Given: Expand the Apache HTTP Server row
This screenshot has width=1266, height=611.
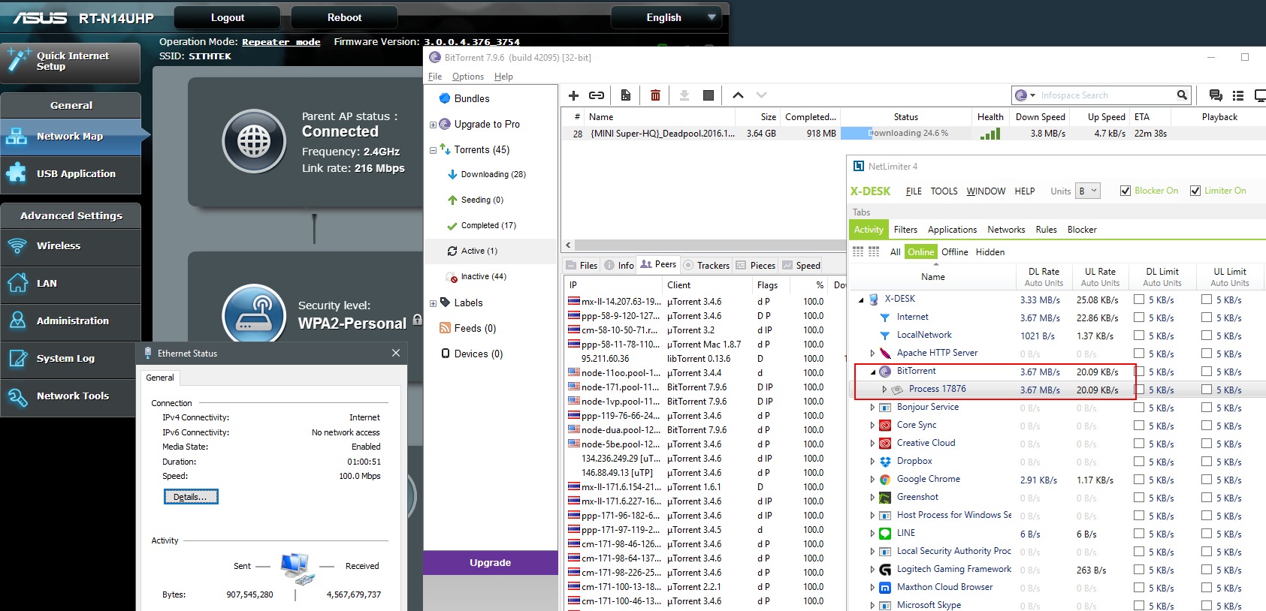Looking at the screenshot, I should pos(872,353).
